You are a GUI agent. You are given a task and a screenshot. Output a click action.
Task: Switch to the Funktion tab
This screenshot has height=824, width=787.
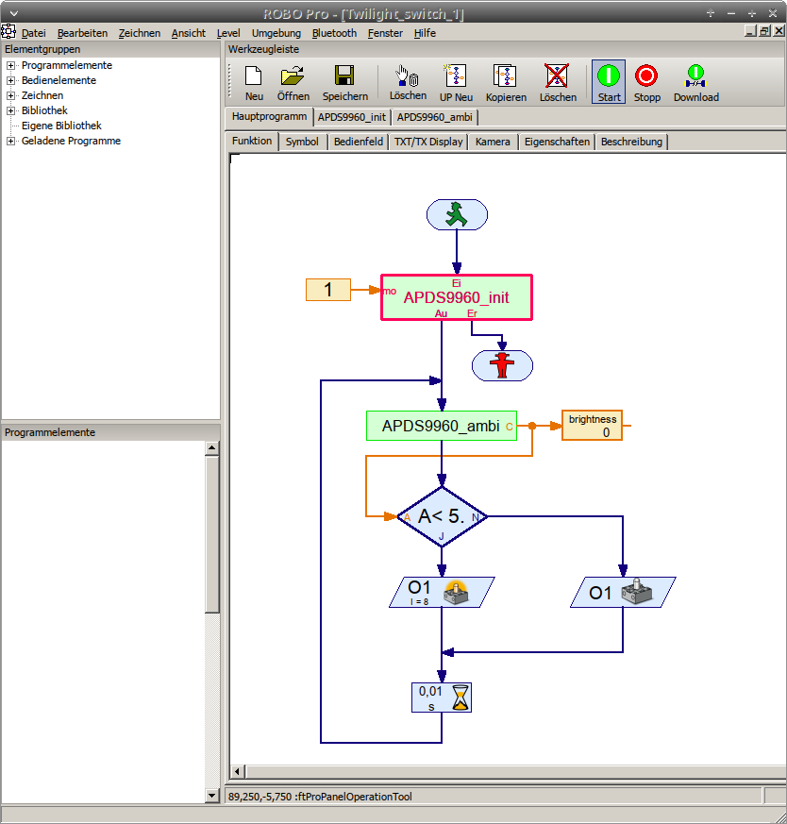pyautogui.click(x=252, y=141)
